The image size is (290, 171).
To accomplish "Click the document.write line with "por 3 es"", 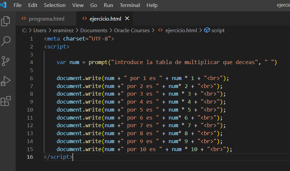I will [141, 94].
